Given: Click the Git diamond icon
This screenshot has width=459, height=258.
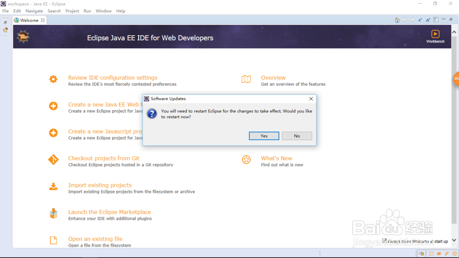Looking at the screenshot, I should pyautogui.click(x=53, y=160).
